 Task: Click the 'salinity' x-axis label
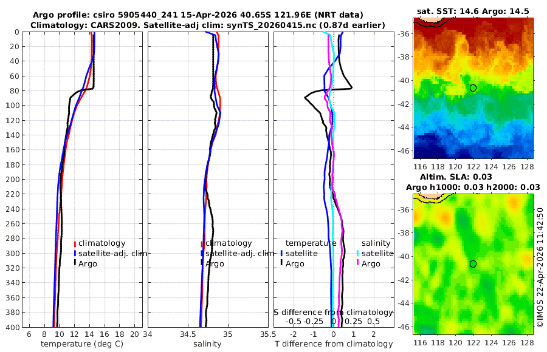[x=207, y=344]
